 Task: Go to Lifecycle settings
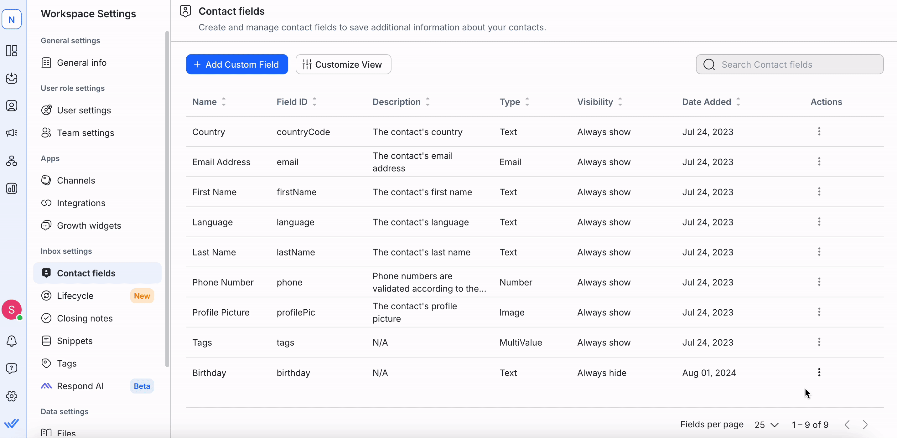coord(75,296)
